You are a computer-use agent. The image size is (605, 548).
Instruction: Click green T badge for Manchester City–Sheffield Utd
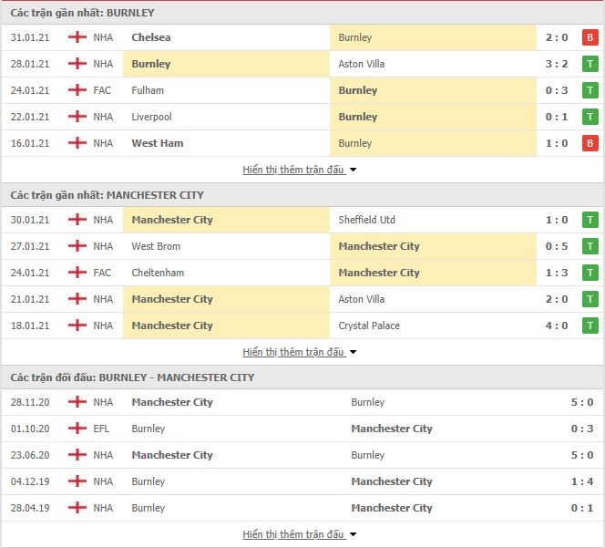tap(590, 220)
